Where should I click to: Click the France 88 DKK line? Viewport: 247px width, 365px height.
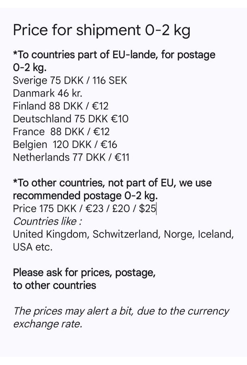(x=61, y=131)
